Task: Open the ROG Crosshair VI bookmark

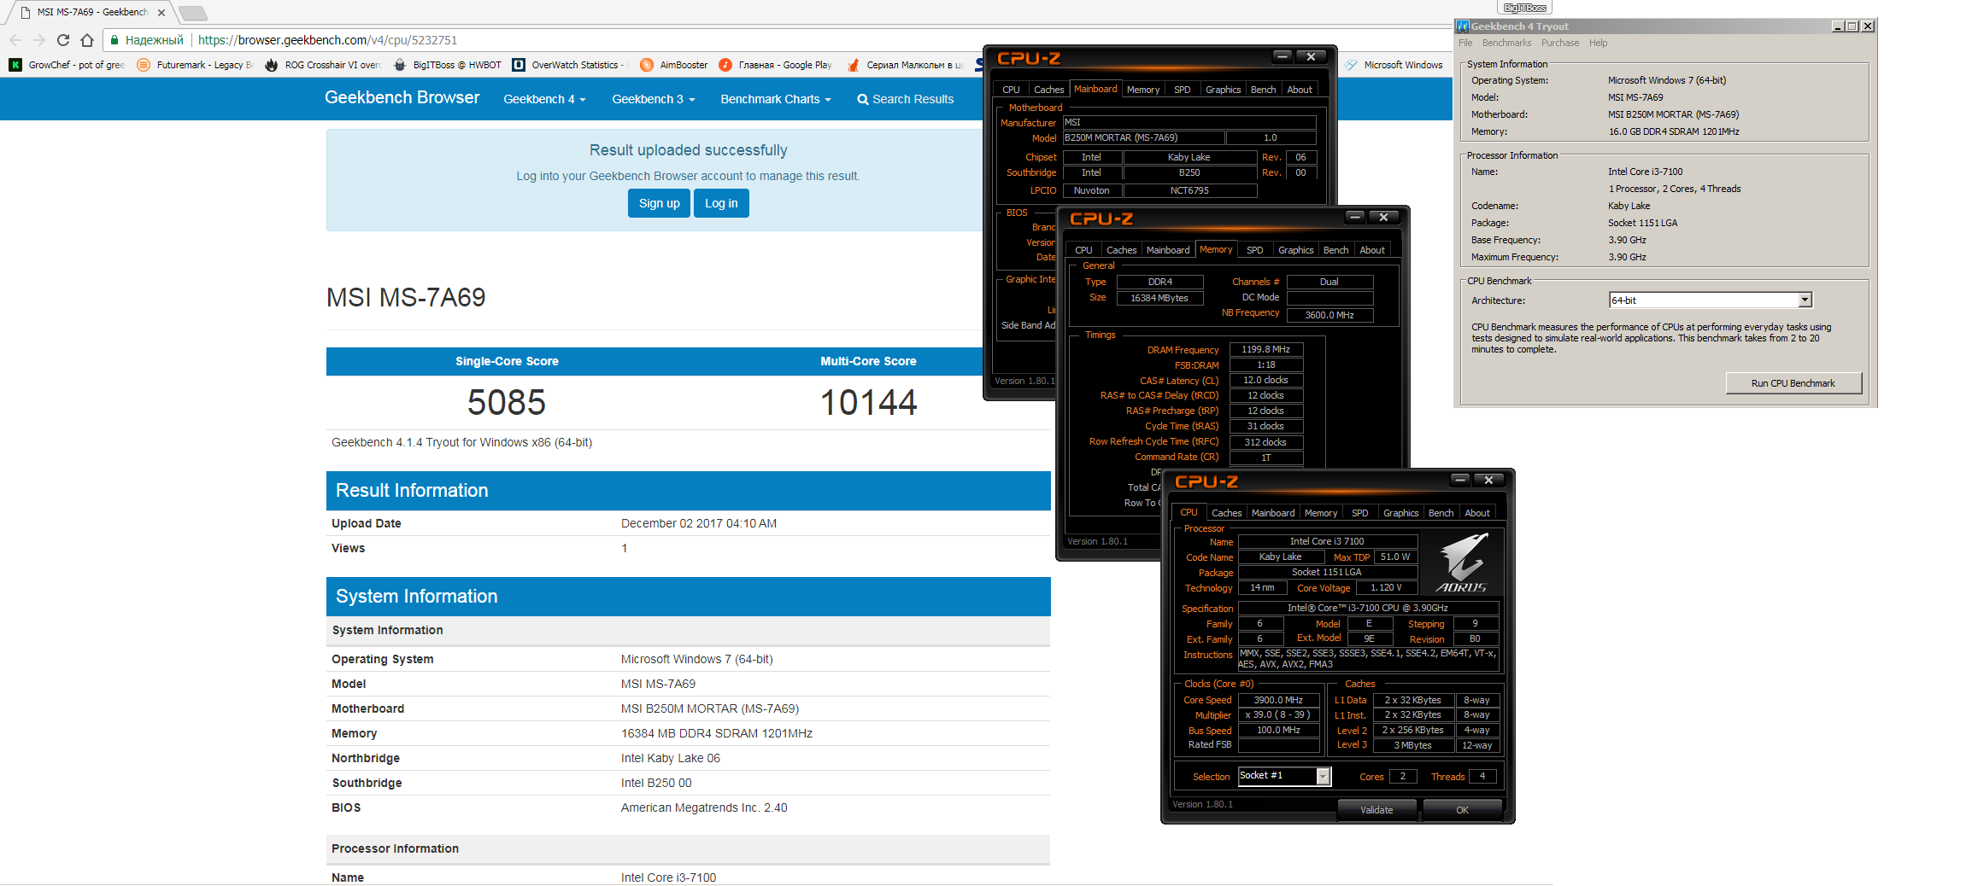Action: (323, 65)
